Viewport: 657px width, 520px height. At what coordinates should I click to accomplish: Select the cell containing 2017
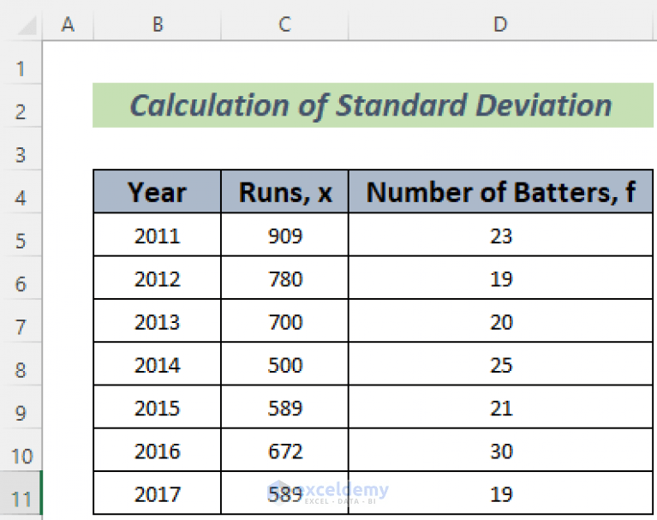click(x=157, y=493)
